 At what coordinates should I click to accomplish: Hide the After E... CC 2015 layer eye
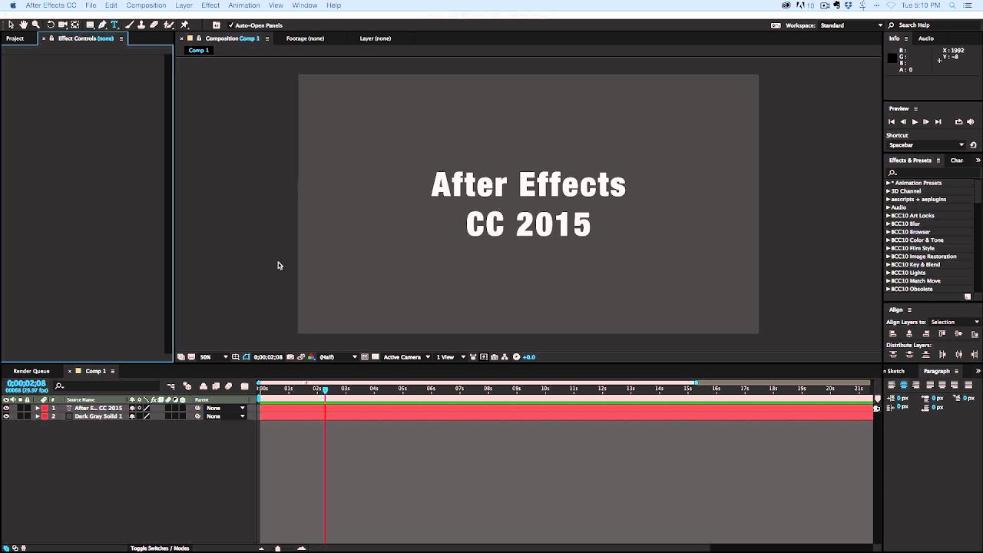click(x=6, y=408)
